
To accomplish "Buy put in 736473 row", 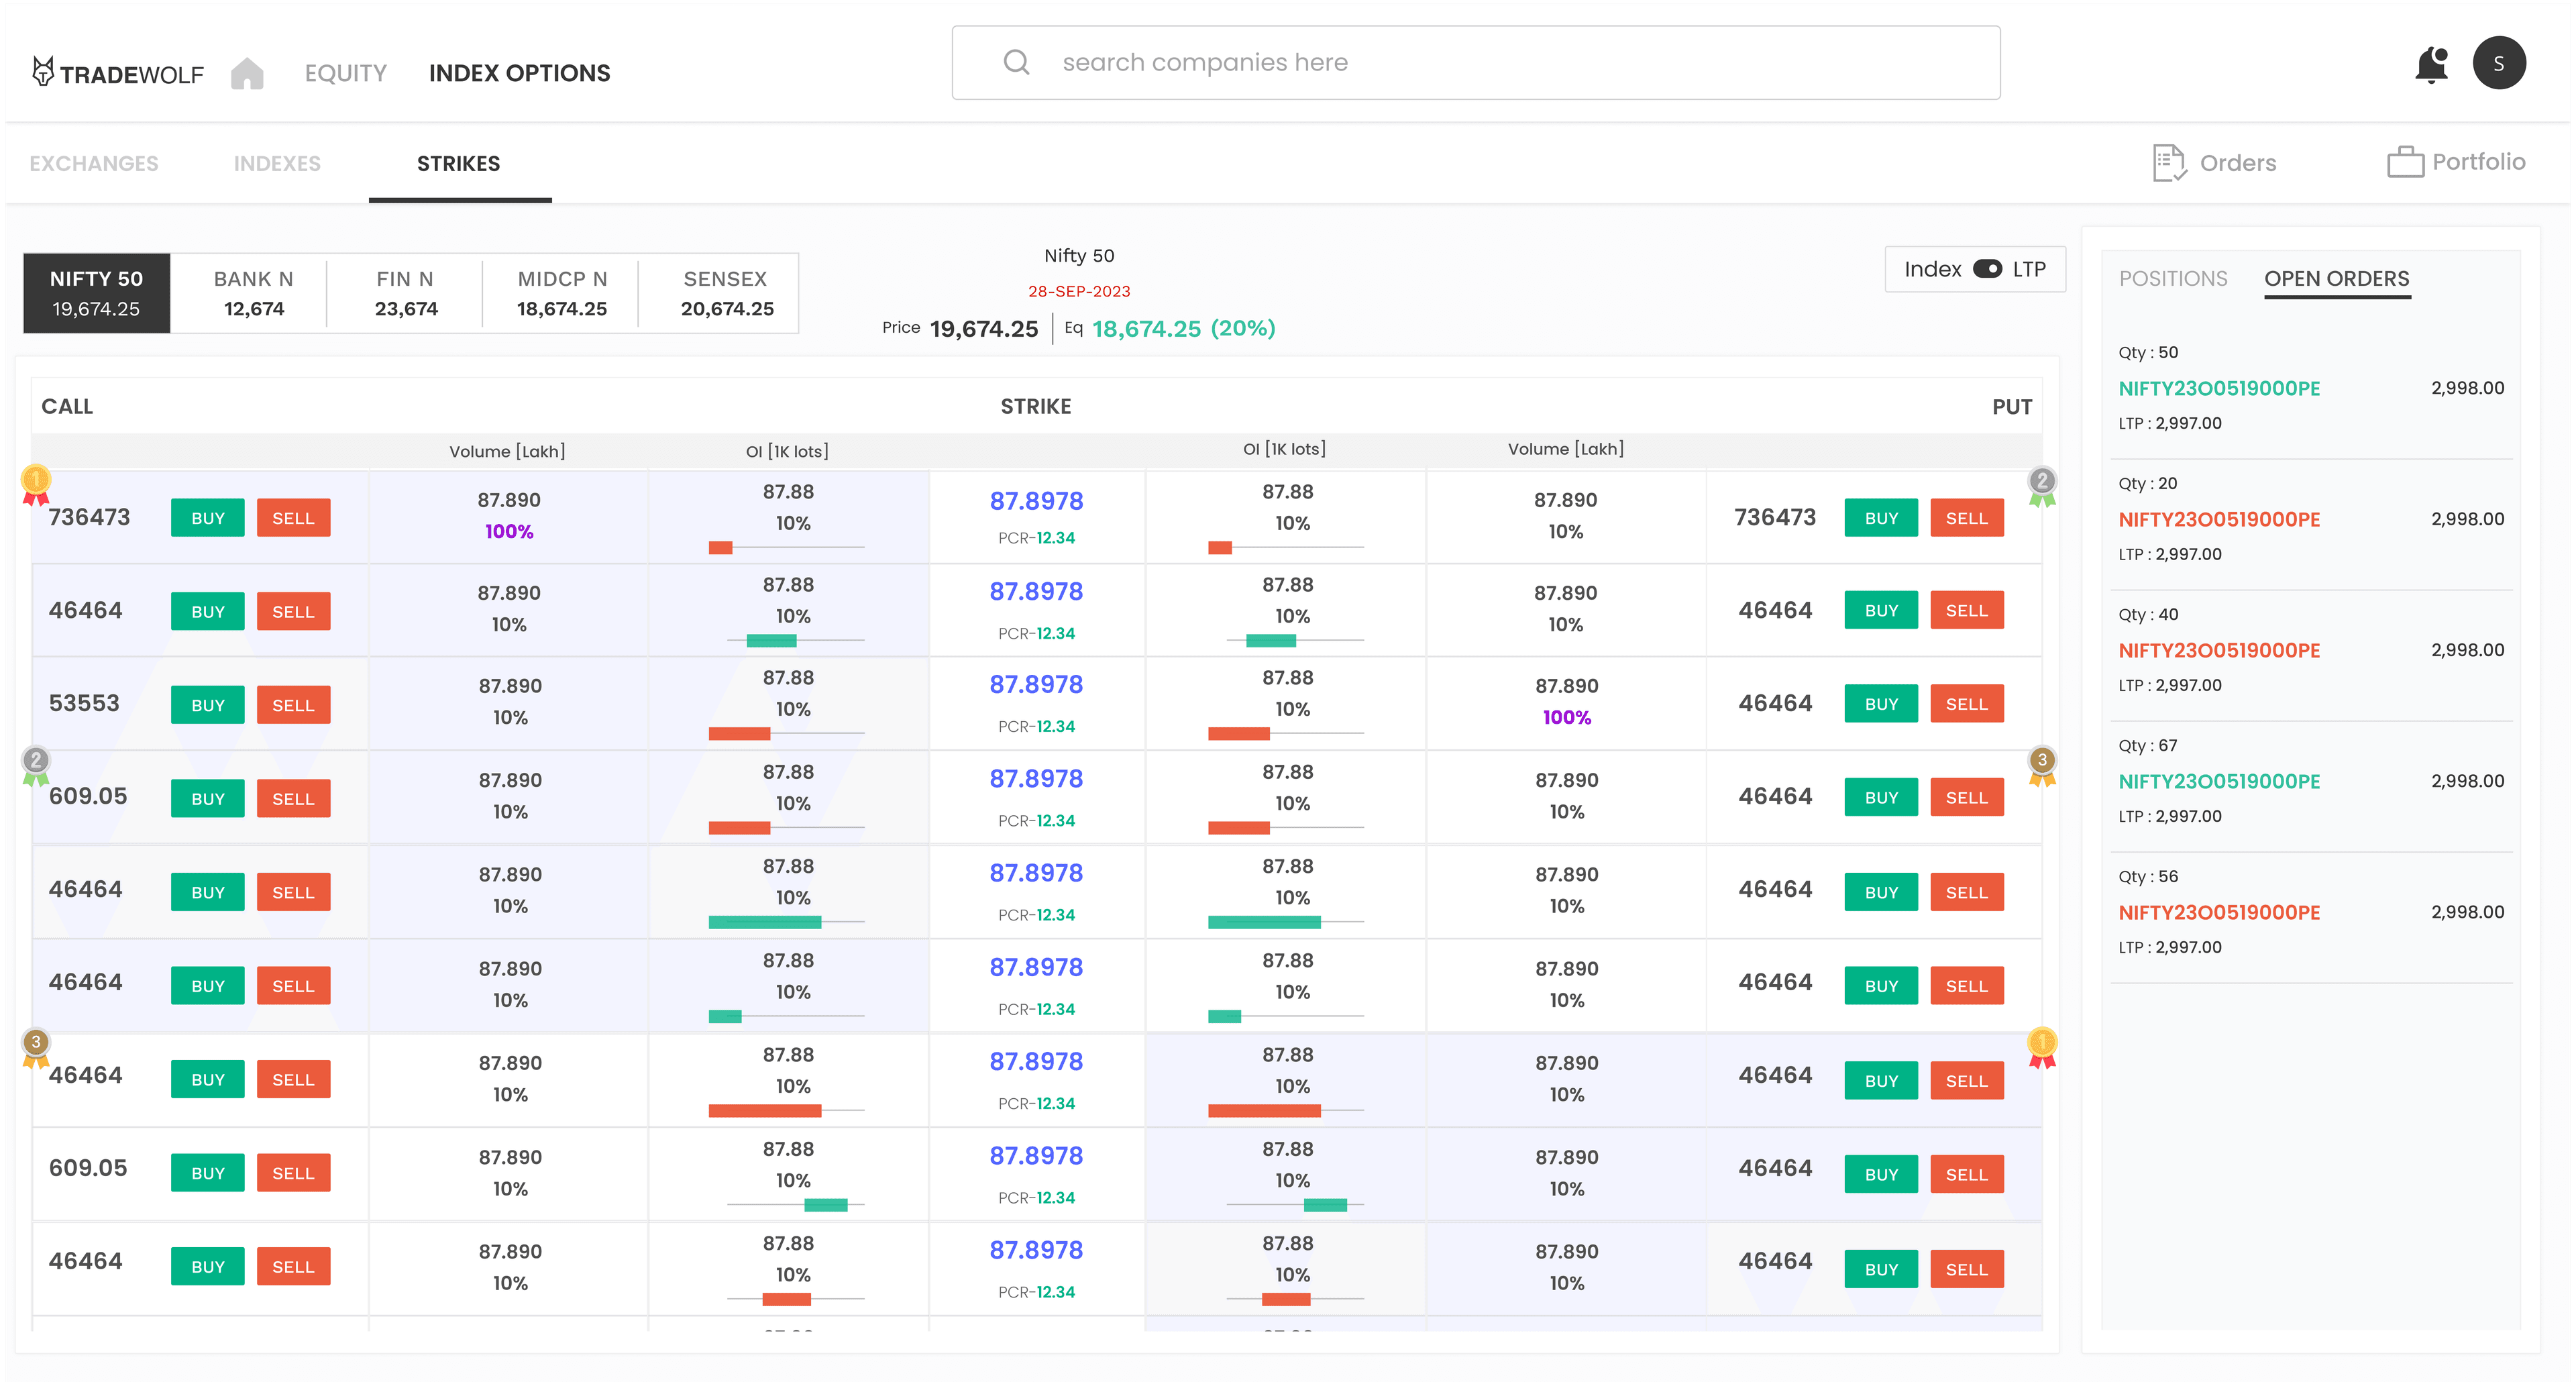I will pyautogui.click(x=1881, y=518).
